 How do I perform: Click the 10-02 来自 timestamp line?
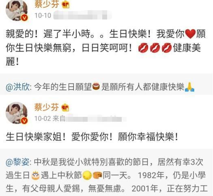[x=50, y=118]
